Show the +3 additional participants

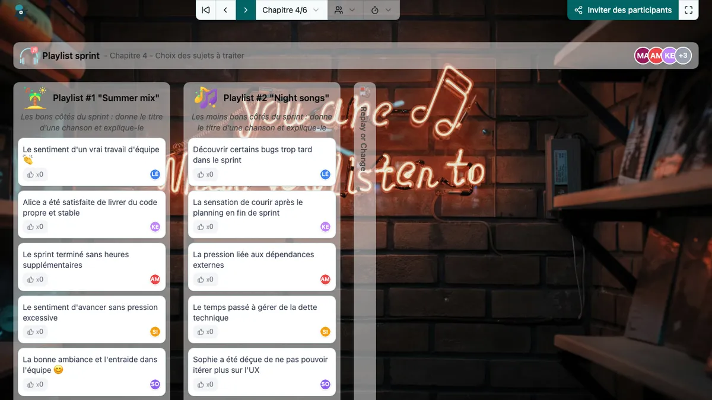(x=683, y=56)
